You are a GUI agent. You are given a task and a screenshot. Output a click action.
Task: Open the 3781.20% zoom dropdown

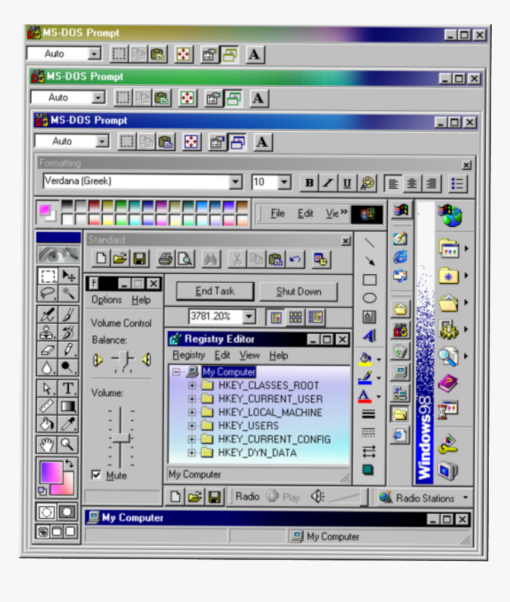[x=249, y=317]
